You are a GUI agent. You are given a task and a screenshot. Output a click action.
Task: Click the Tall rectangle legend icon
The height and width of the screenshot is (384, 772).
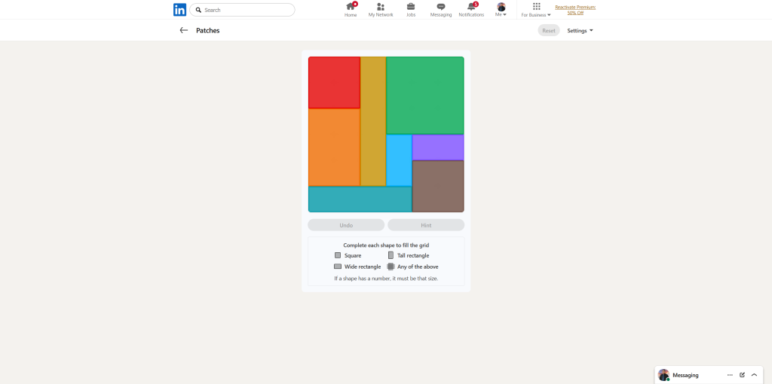pos(391,255)
